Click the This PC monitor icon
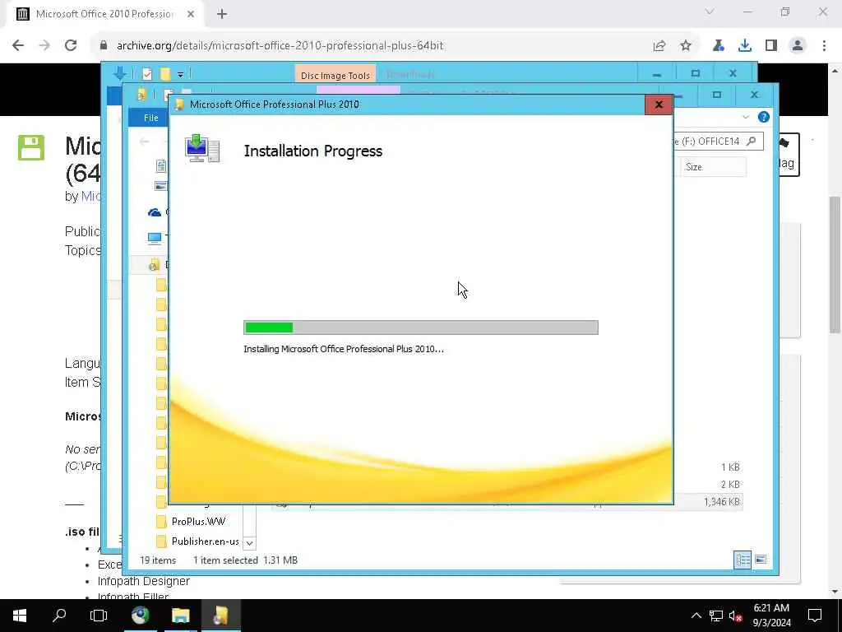 pyautogui.click(x=154, y=238)
